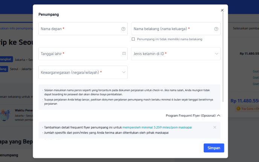259x162 pixels.
Task: Follow 'memperoleh minimal 3.259 miles/poin maskapai' link
Action: pos(157,127)
